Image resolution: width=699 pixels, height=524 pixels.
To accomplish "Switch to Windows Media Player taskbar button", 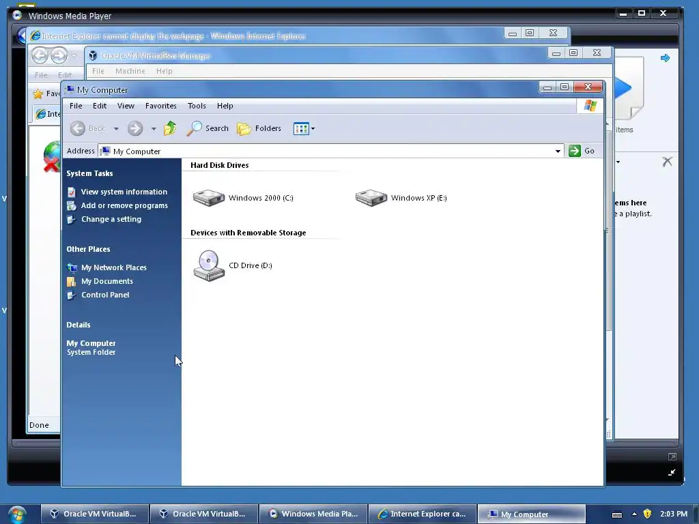I will (313, 514).
